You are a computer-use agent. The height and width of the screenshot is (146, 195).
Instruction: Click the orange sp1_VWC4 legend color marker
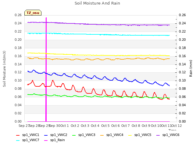pyautogui.click(x=102, y=135)
